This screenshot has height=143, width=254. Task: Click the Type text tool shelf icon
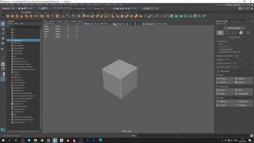[x=53, y=16]
